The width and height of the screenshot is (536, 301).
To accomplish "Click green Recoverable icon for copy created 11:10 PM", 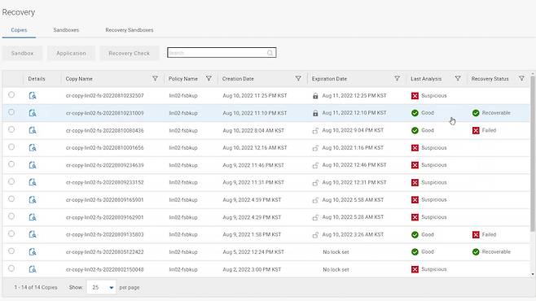I will pos(476,113).
